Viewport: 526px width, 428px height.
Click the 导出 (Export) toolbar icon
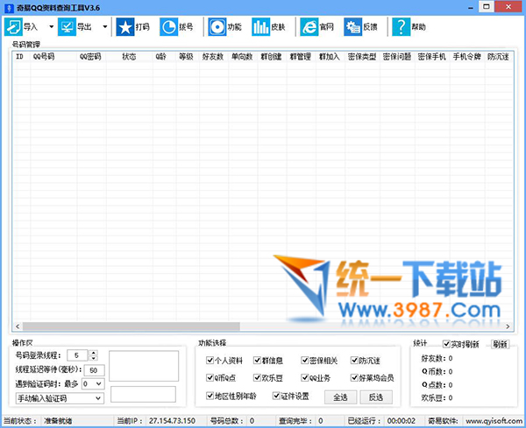pos(68,27)
